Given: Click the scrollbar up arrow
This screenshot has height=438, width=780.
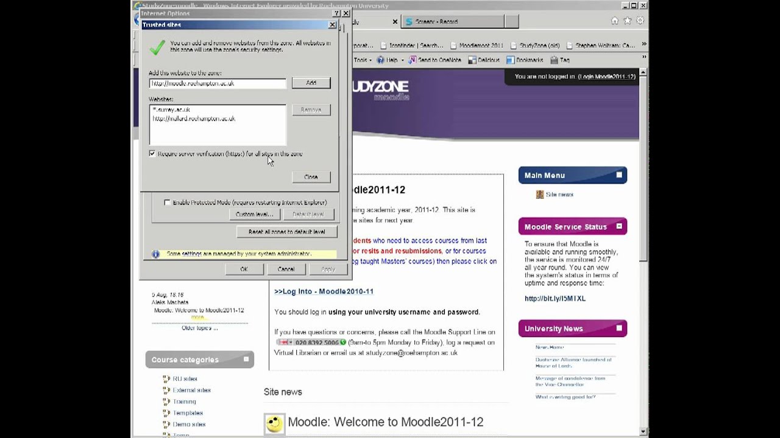Looking at the screenshot, I should coord(643,72).
